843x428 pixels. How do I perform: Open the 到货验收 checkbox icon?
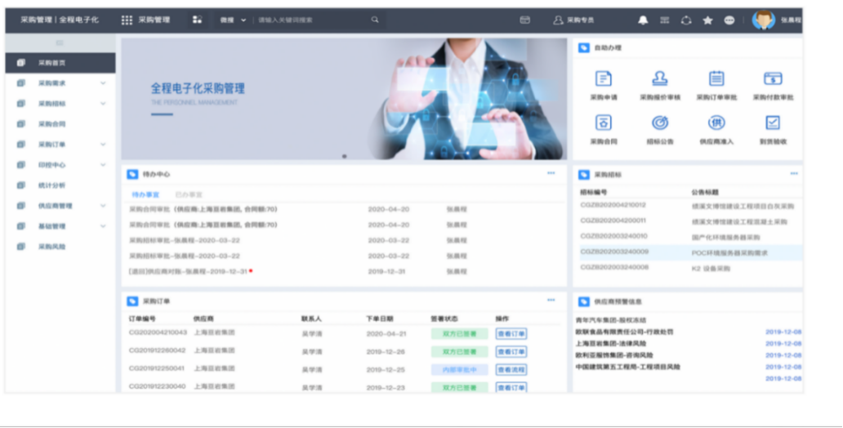tap(773, 123)
